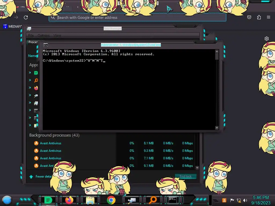The image size is (275, 206).
Task: Click the Apps group heading in Task Manager
Action: coord(34,65)
